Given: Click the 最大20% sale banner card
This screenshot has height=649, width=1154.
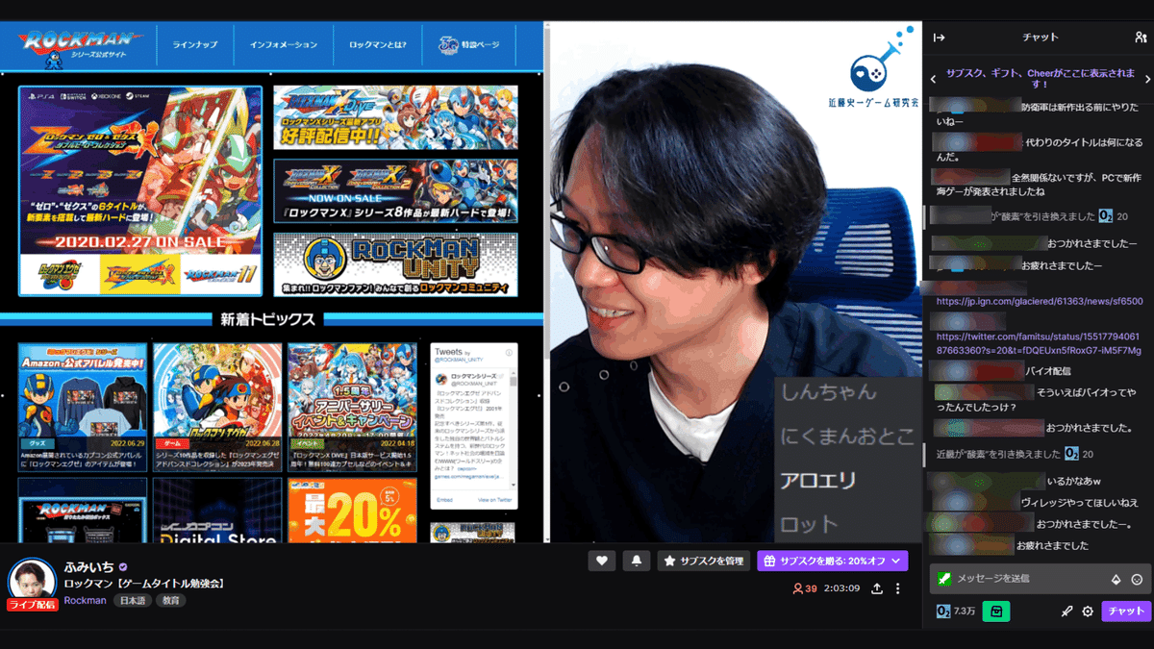Looking at the screenshot, I should pyautogui.click(x=352, y=511).
